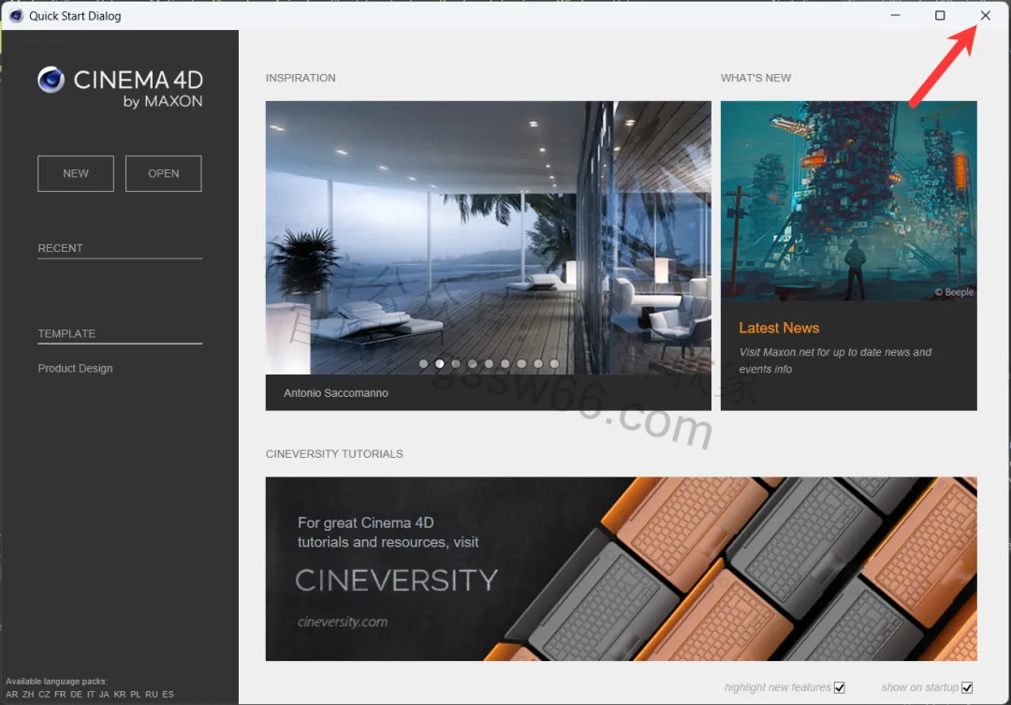Select the second carousel dot
Screen dimensions: 1011x705
coord(440,364)
